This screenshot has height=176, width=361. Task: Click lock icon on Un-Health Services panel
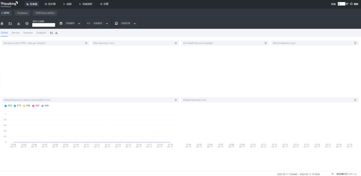[266, 43]
